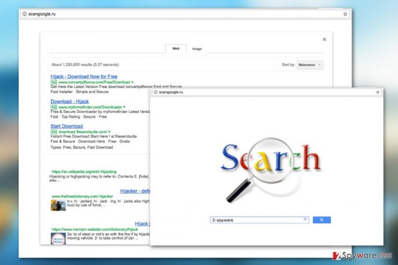Click the freedictionary result thumbnail image
Screen dimensions: 398x265
[x=58, y=205]
